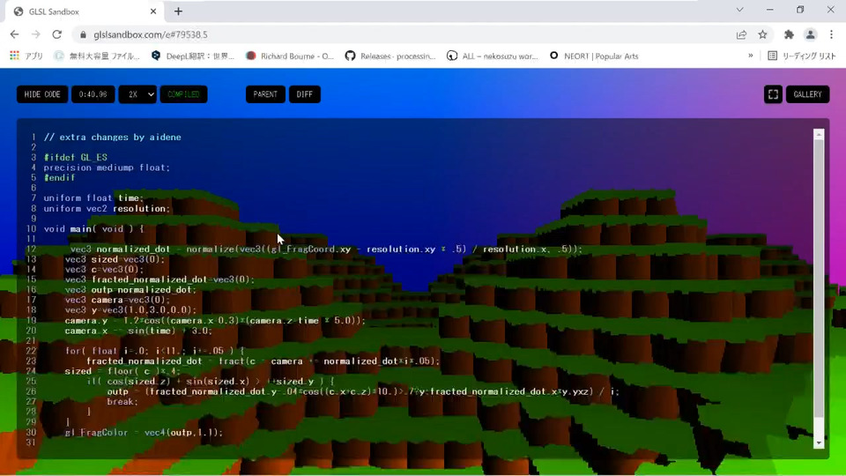Click the PARENT button

[x=265, y=94]
